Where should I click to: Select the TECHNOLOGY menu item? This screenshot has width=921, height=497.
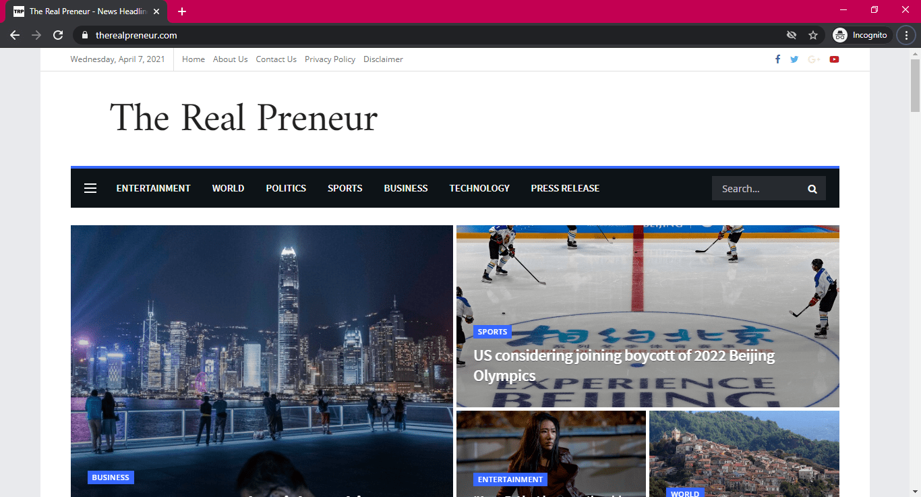(479, 188)
